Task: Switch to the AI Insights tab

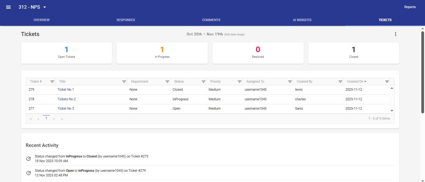Action: [302, 20]
